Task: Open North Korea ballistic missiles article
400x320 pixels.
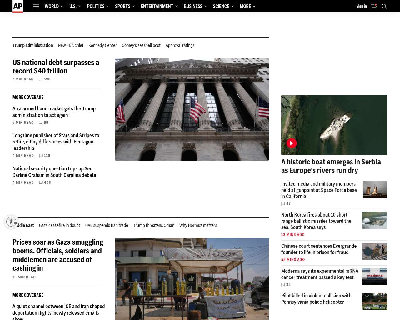Action: tap(316, 221)
